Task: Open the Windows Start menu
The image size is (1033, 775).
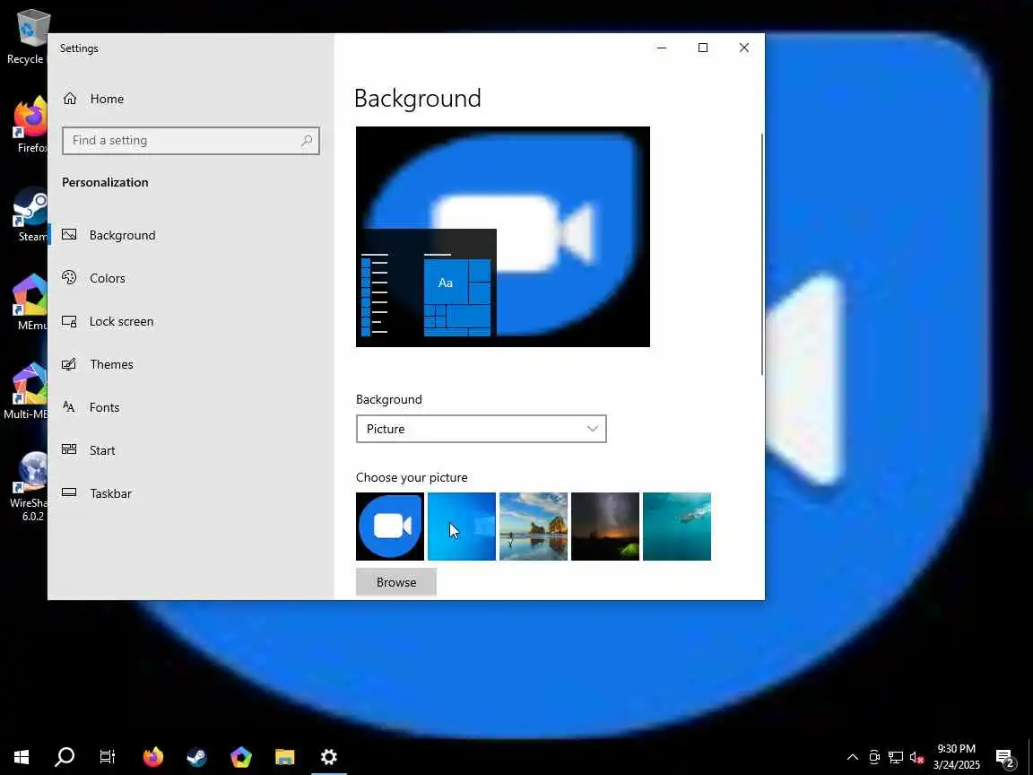Action: click(22, 756)
